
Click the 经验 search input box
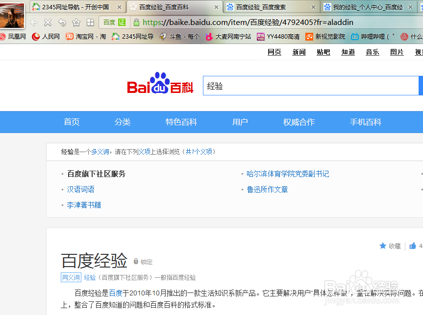pyautogui.click(x=311, y=86)
